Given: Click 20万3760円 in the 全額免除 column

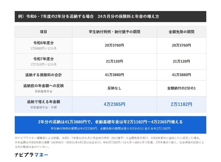Looking at the screenshot, I should tap(181, 45).
